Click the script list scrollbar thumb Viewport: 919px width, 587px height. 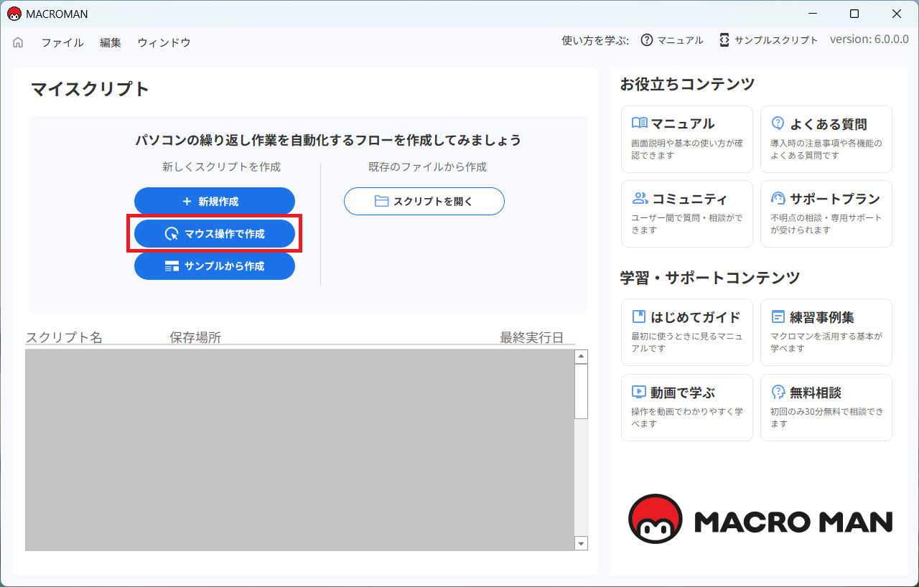tap(582, 391)
